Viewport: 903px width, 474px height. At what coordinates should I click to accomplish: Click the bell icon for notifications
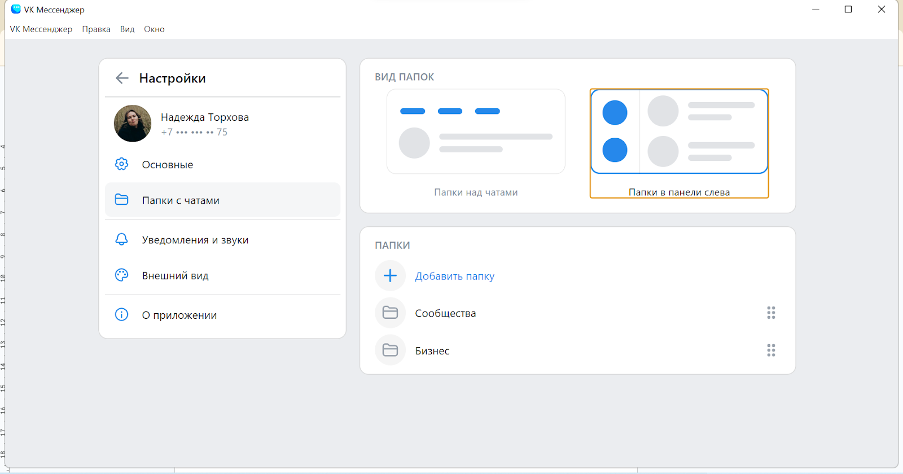pyautogui.click(x=121, y=239)
